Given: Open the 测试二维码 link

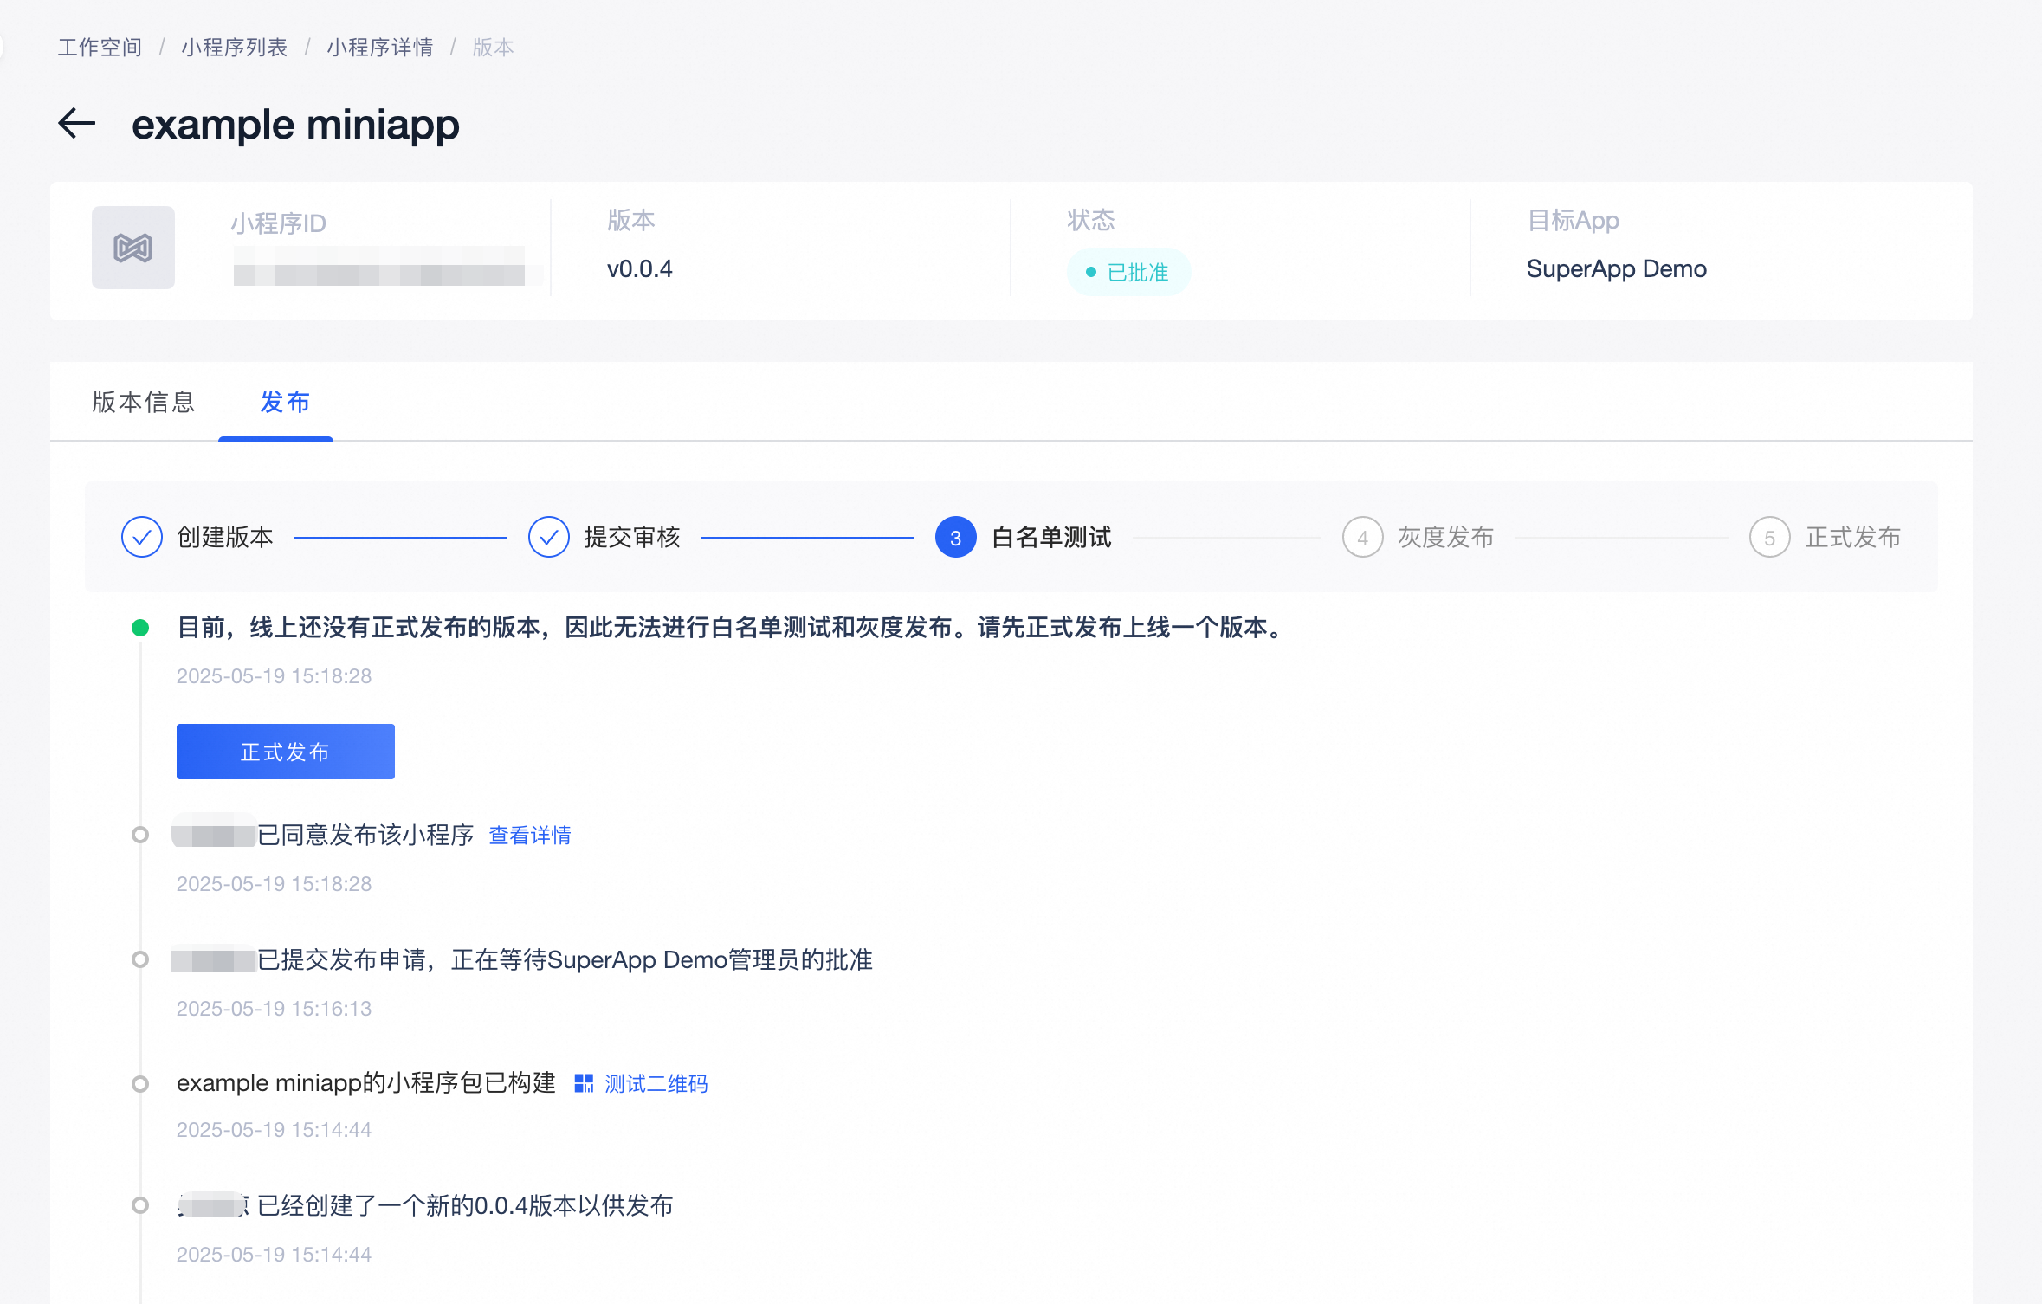Looking at the screenshot, I should [x=656, y=1083].
